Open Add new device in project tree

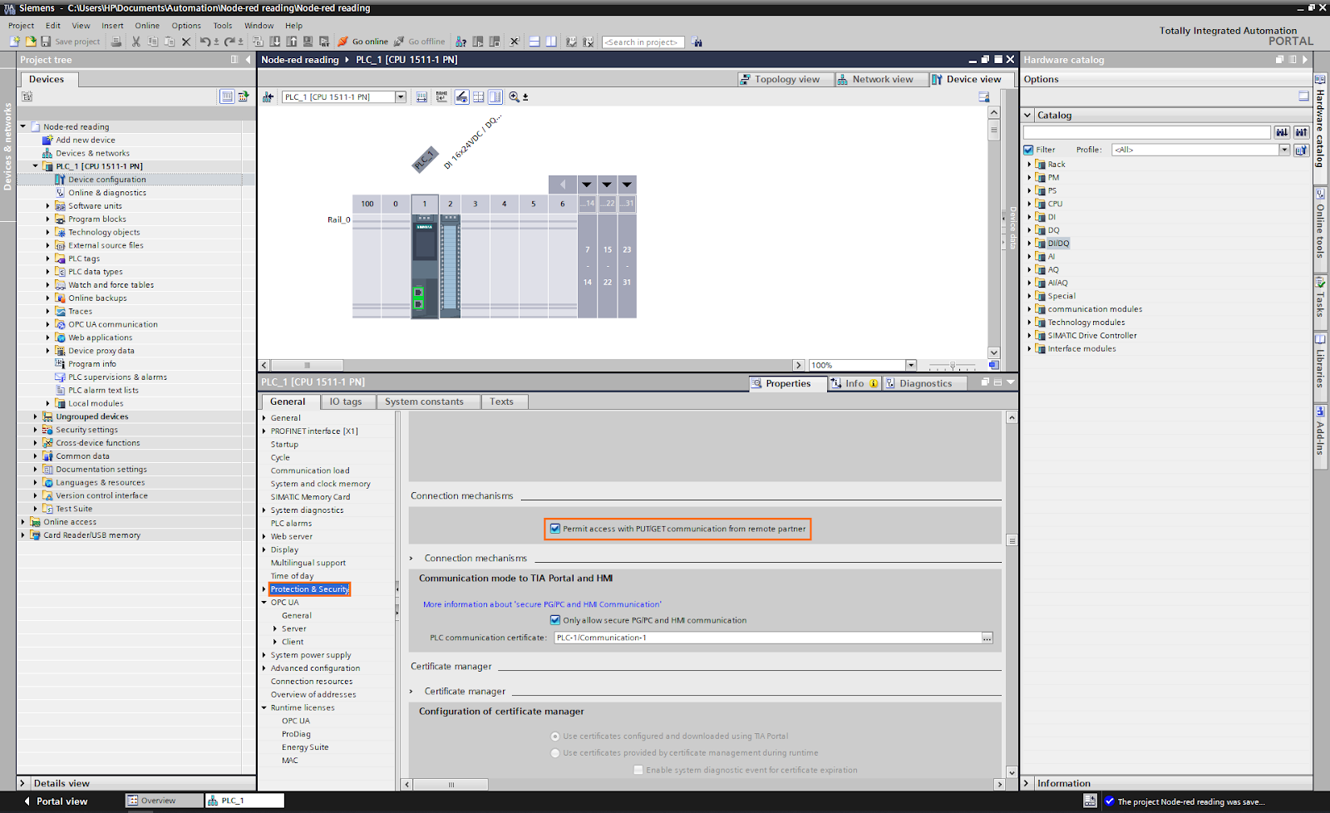(85, 140)
